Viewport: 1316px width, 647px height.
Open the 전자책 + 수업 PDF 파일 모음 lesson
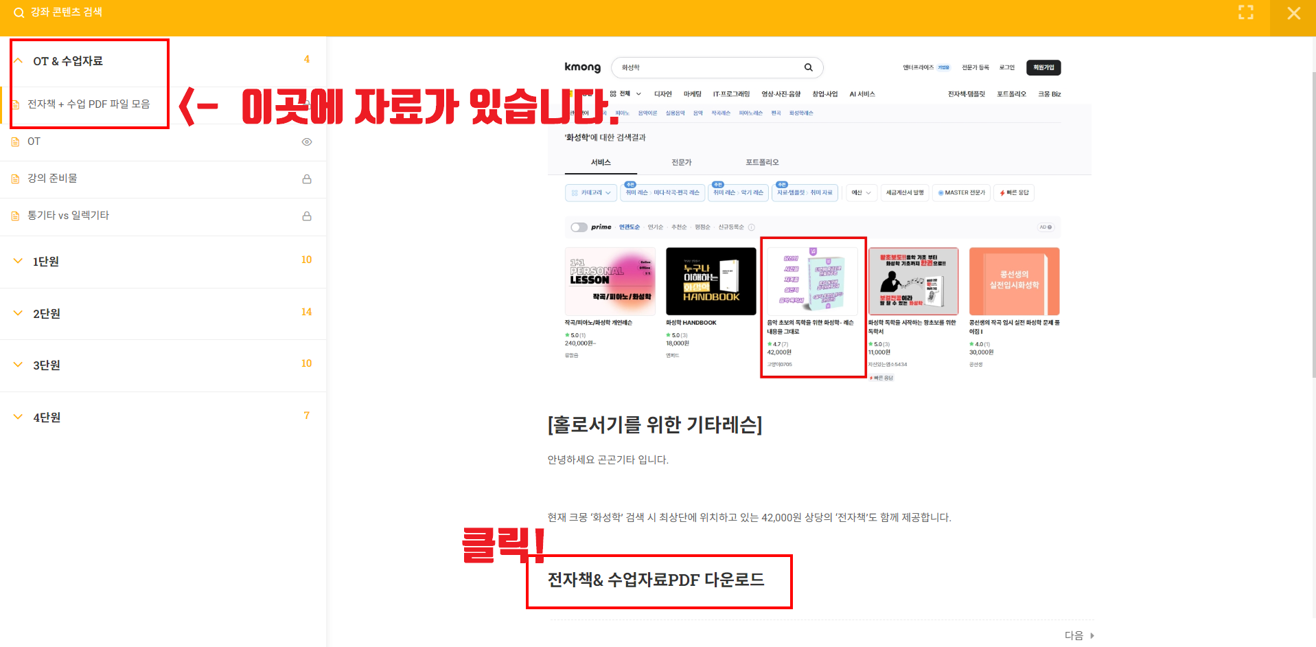pyautogui.click(x=89, y=104)
